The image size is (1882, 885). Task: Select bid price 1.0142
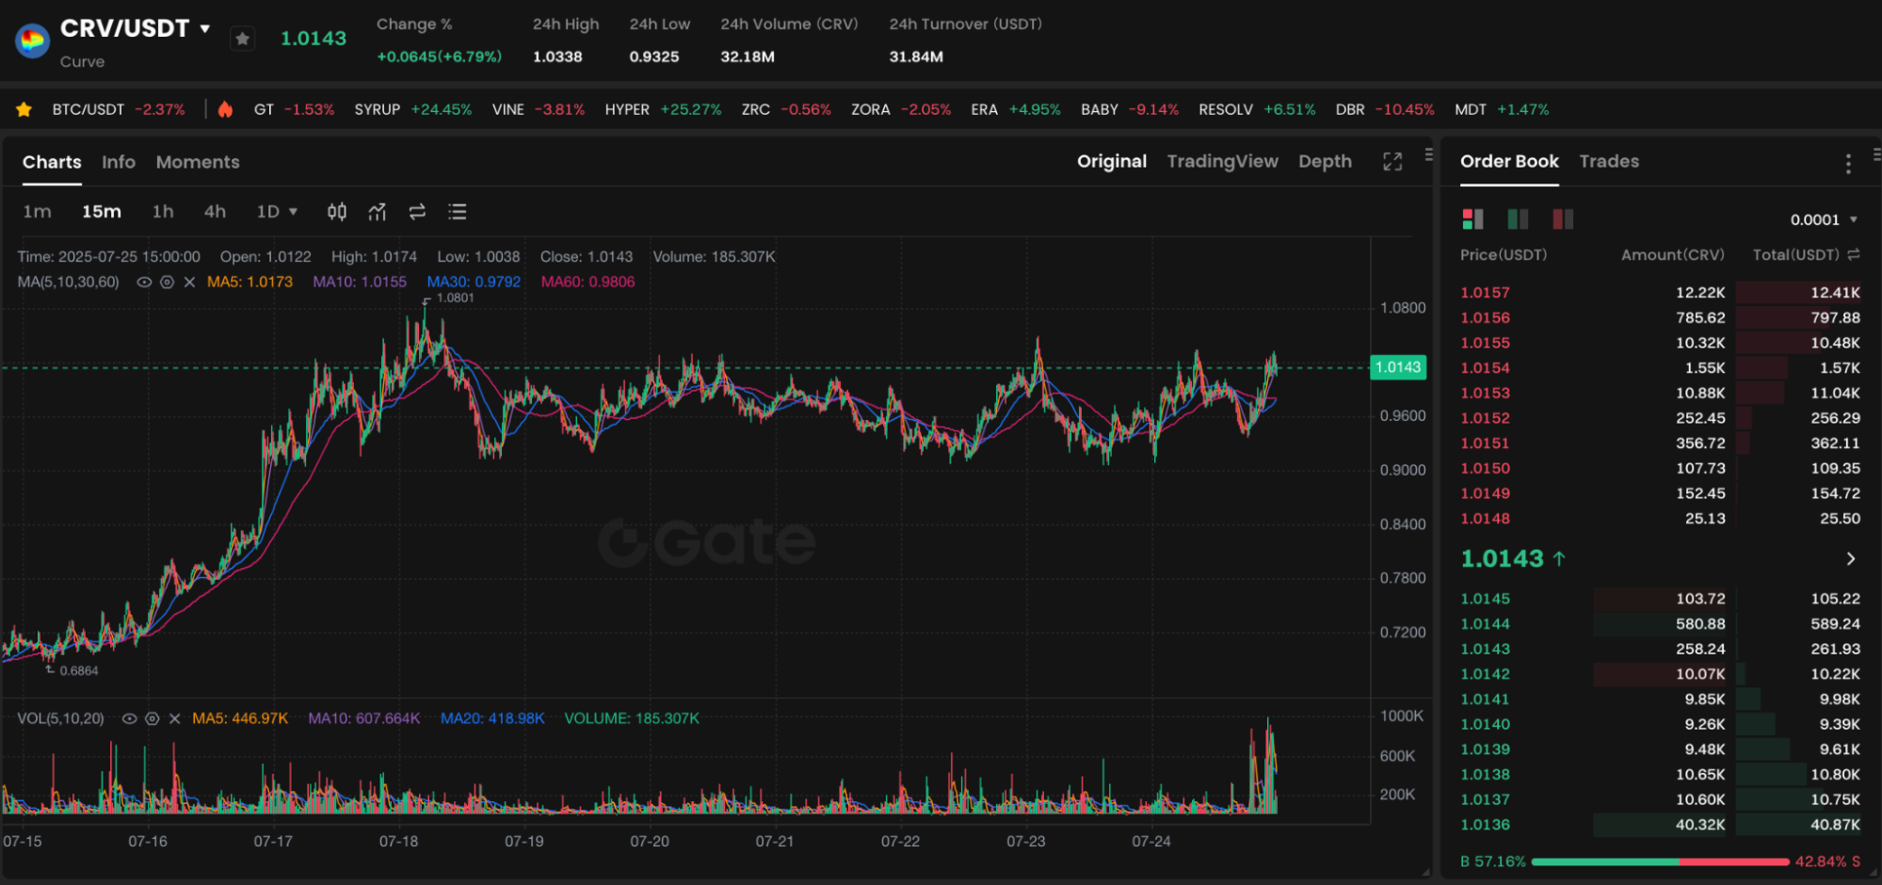pyautogui.click(x=1485, y=674)
